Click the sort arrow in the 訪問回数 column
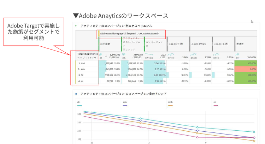 coord(106,56)
